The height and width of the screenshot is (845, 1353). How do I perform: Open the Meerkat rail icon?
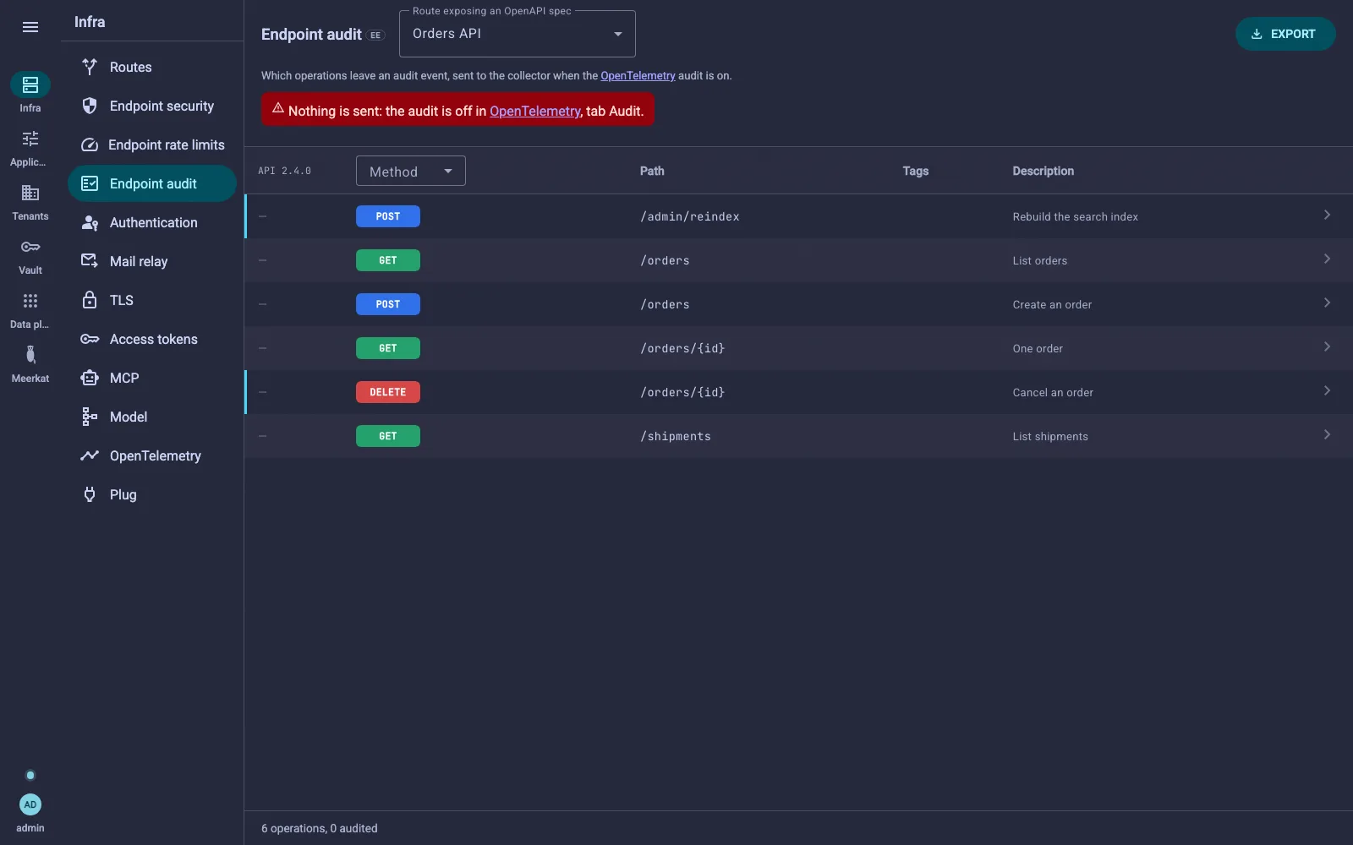click(30, 355)
